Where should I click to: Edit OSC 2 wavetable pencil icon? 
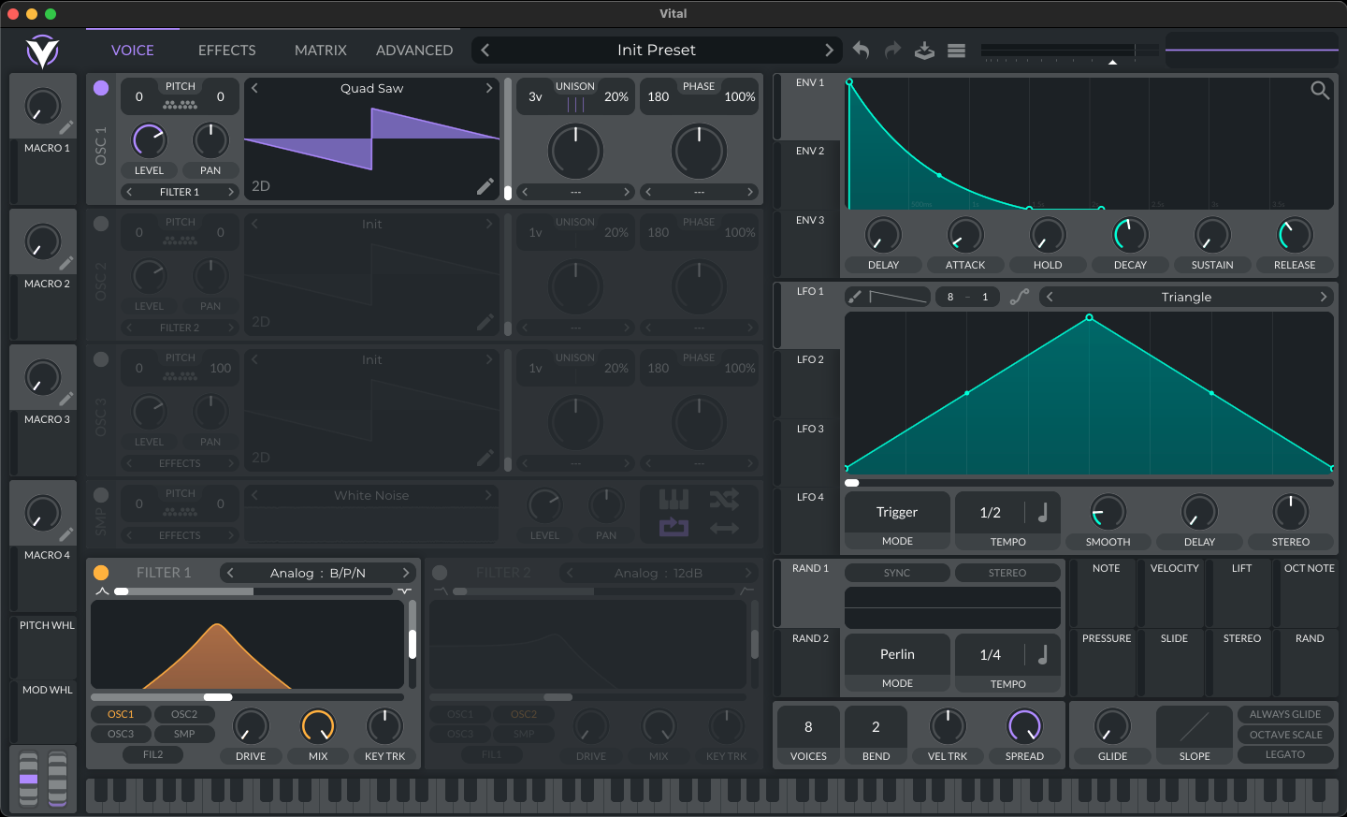pyautogui.click(x=485, y=322)
